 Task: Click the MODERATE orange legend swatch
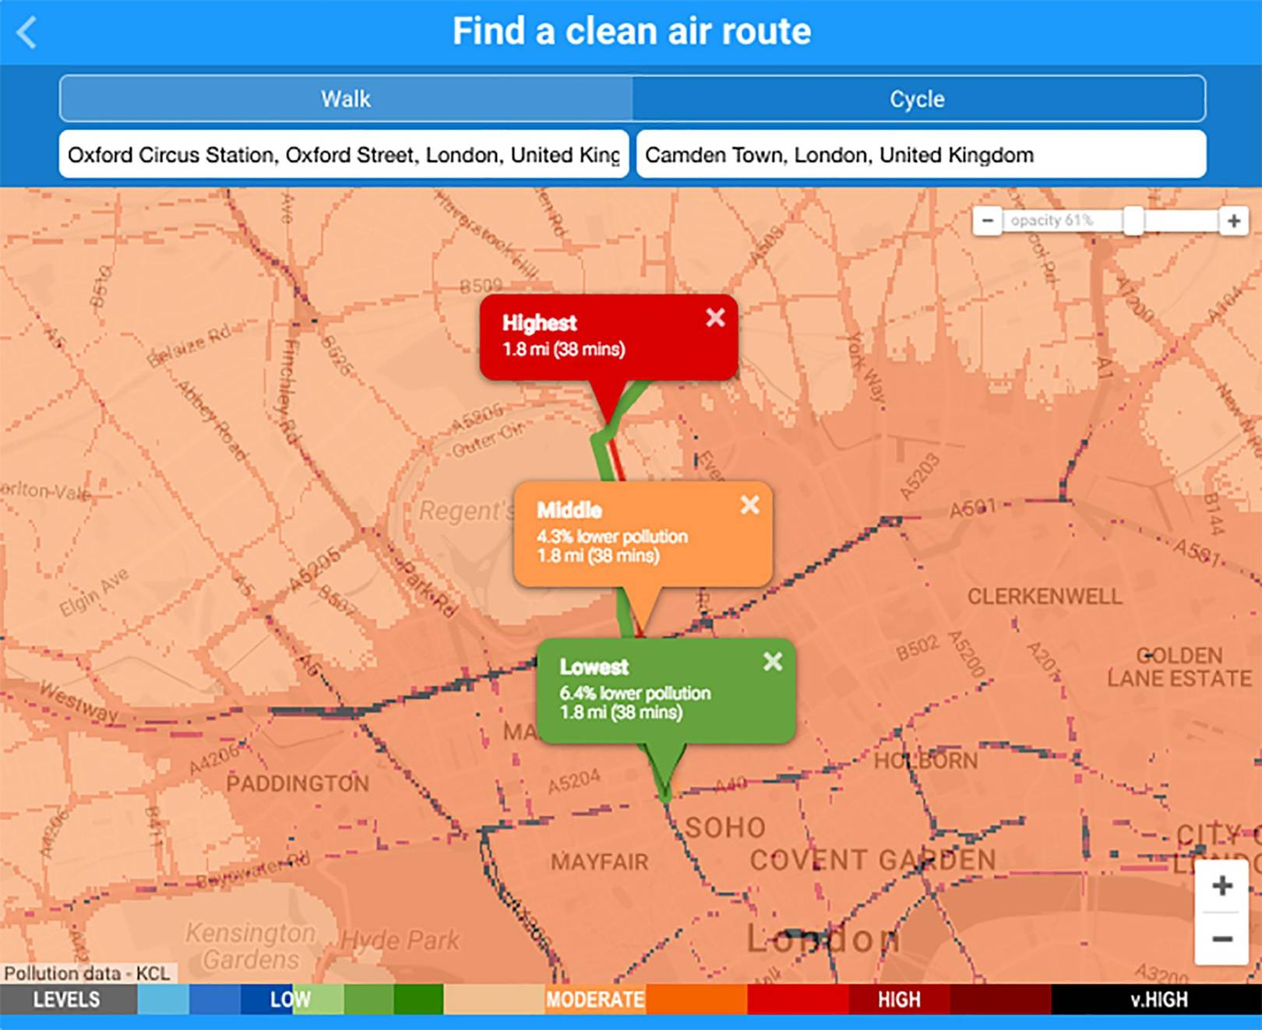point(595,1000)
